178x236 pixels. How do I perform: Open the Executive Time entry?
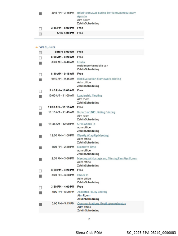(x=87, y=147)
